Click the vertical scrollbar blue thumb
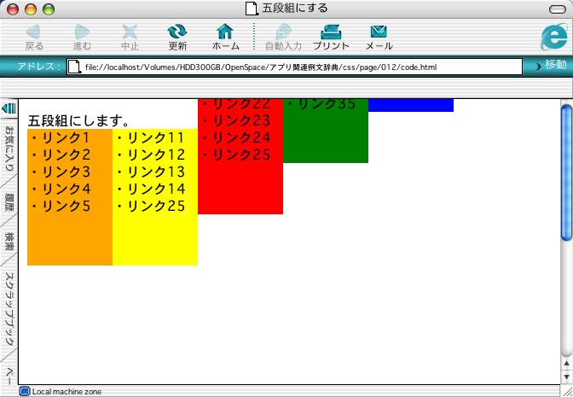The height and width of the screenshot is (397, 573). click(x=566, y=171)
